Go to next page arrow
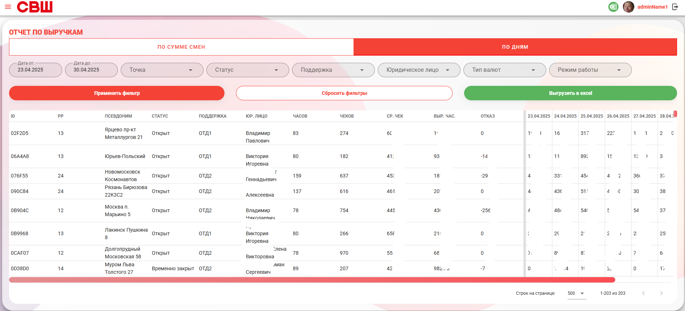The height and width of the screenshot is (311, 685). coord(662,293)
